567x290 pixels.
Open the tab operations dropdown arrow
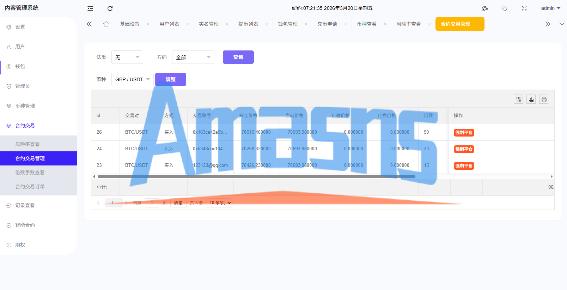click(x=562, y=24)
